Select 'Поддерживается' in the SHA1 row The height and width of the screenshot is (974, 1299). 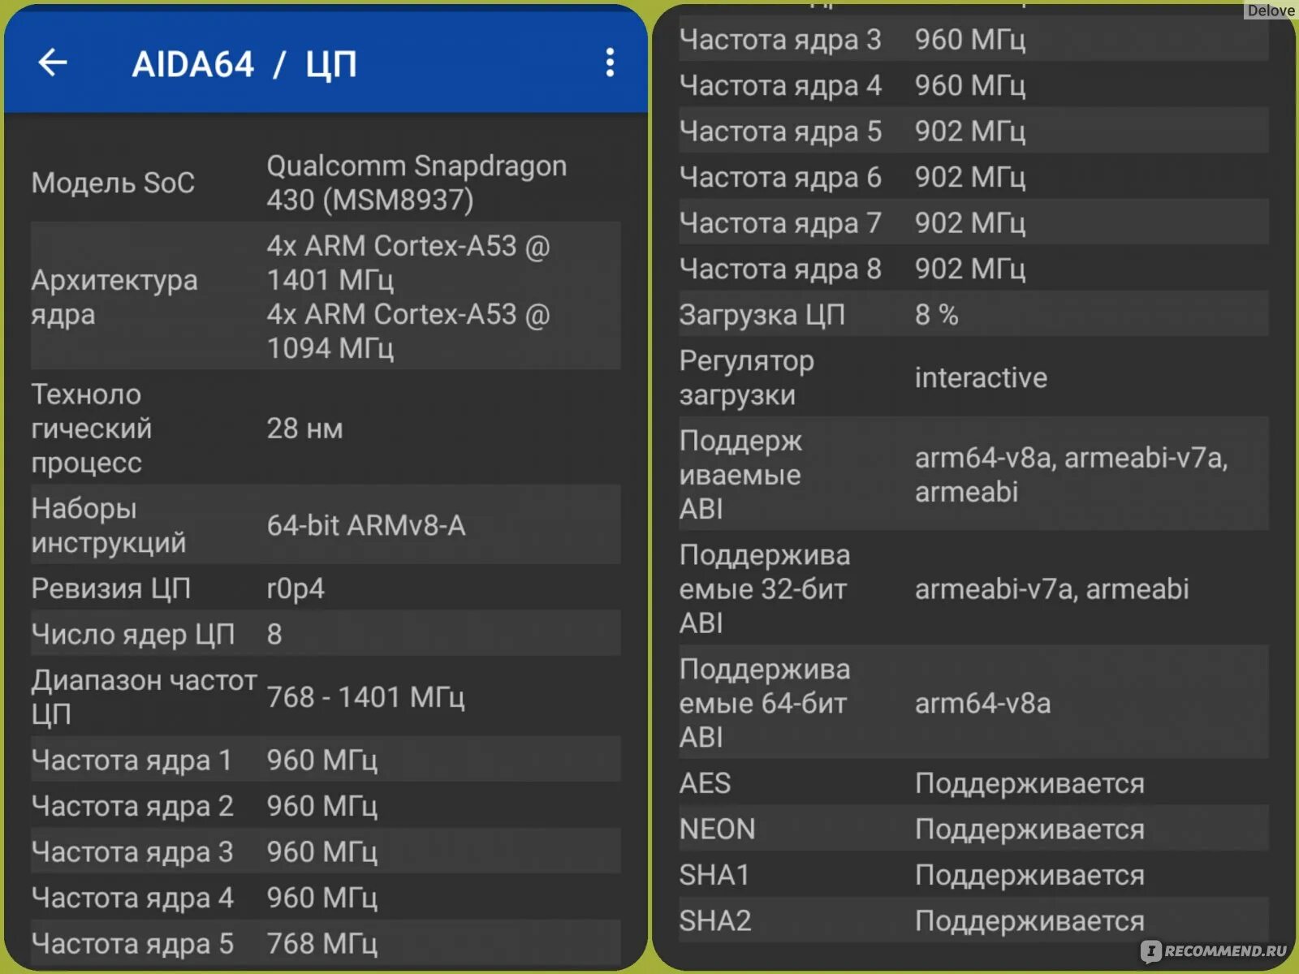[x=1029, y=875]
